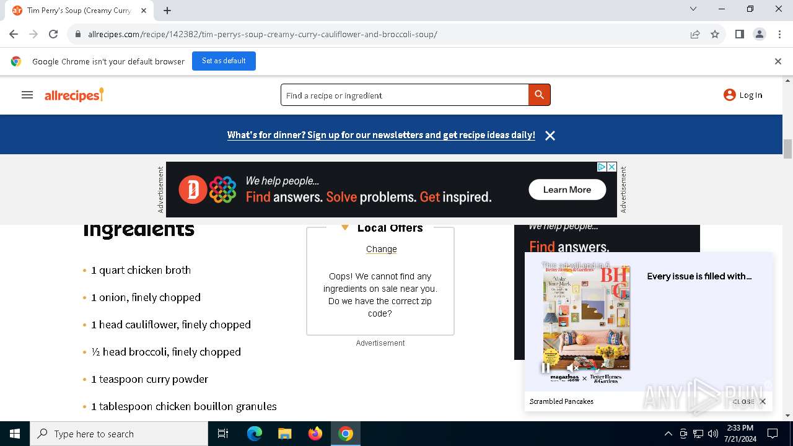This screenshot has height=446, width=793.
Task: Open the volume control in the tray
Action: point(713,434)
